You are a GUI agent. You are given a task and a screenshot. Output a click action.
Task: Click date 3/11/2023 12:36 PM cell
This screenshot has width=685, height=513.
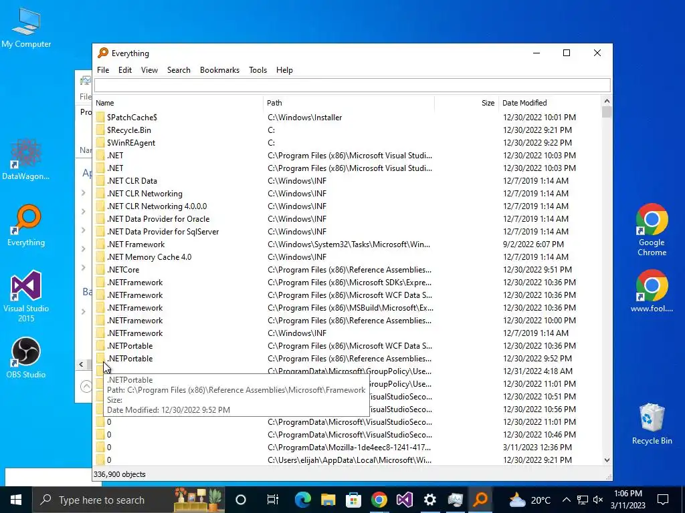click(x=537, y=447)
